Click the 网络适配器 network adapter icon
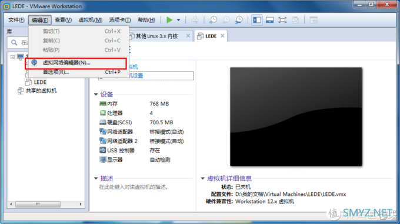 [x=102, y=131]
